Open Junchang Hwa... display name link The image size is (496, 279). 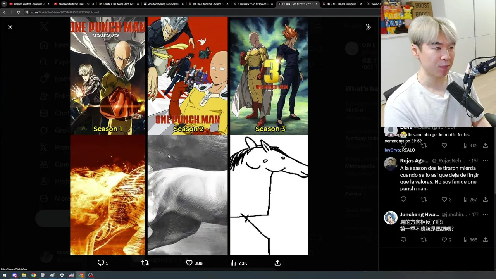420,215
